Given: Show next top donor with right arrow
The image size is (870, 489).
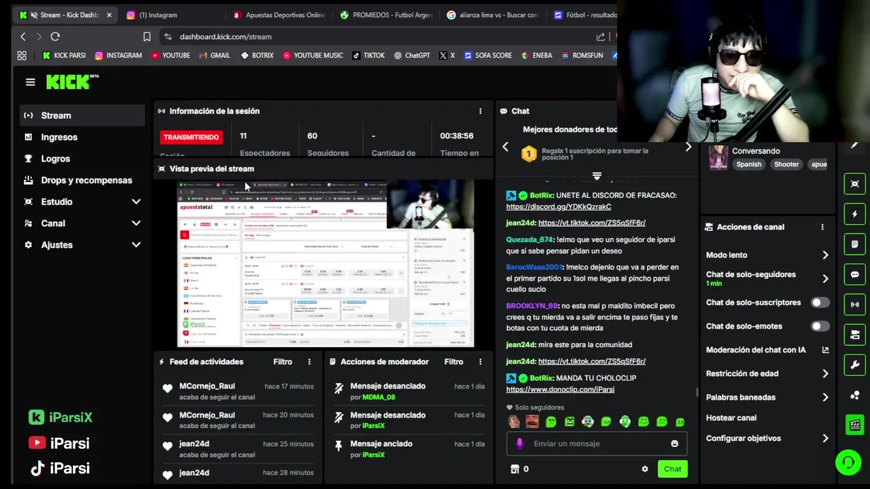Looking at the screenshot, I should [688, 147].
